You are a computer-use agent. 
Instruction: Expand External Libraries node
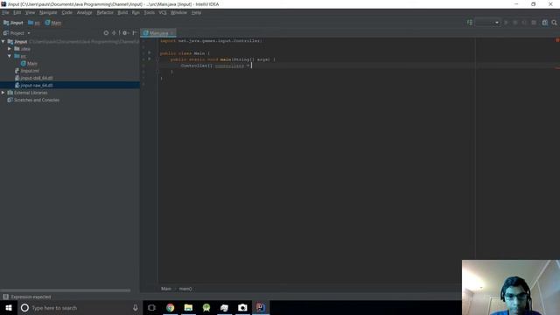[3, 93]
